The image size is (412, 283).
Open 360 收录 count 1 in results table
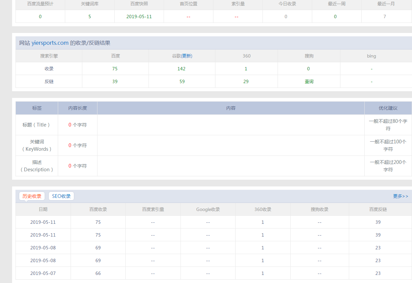pos(246,69)
